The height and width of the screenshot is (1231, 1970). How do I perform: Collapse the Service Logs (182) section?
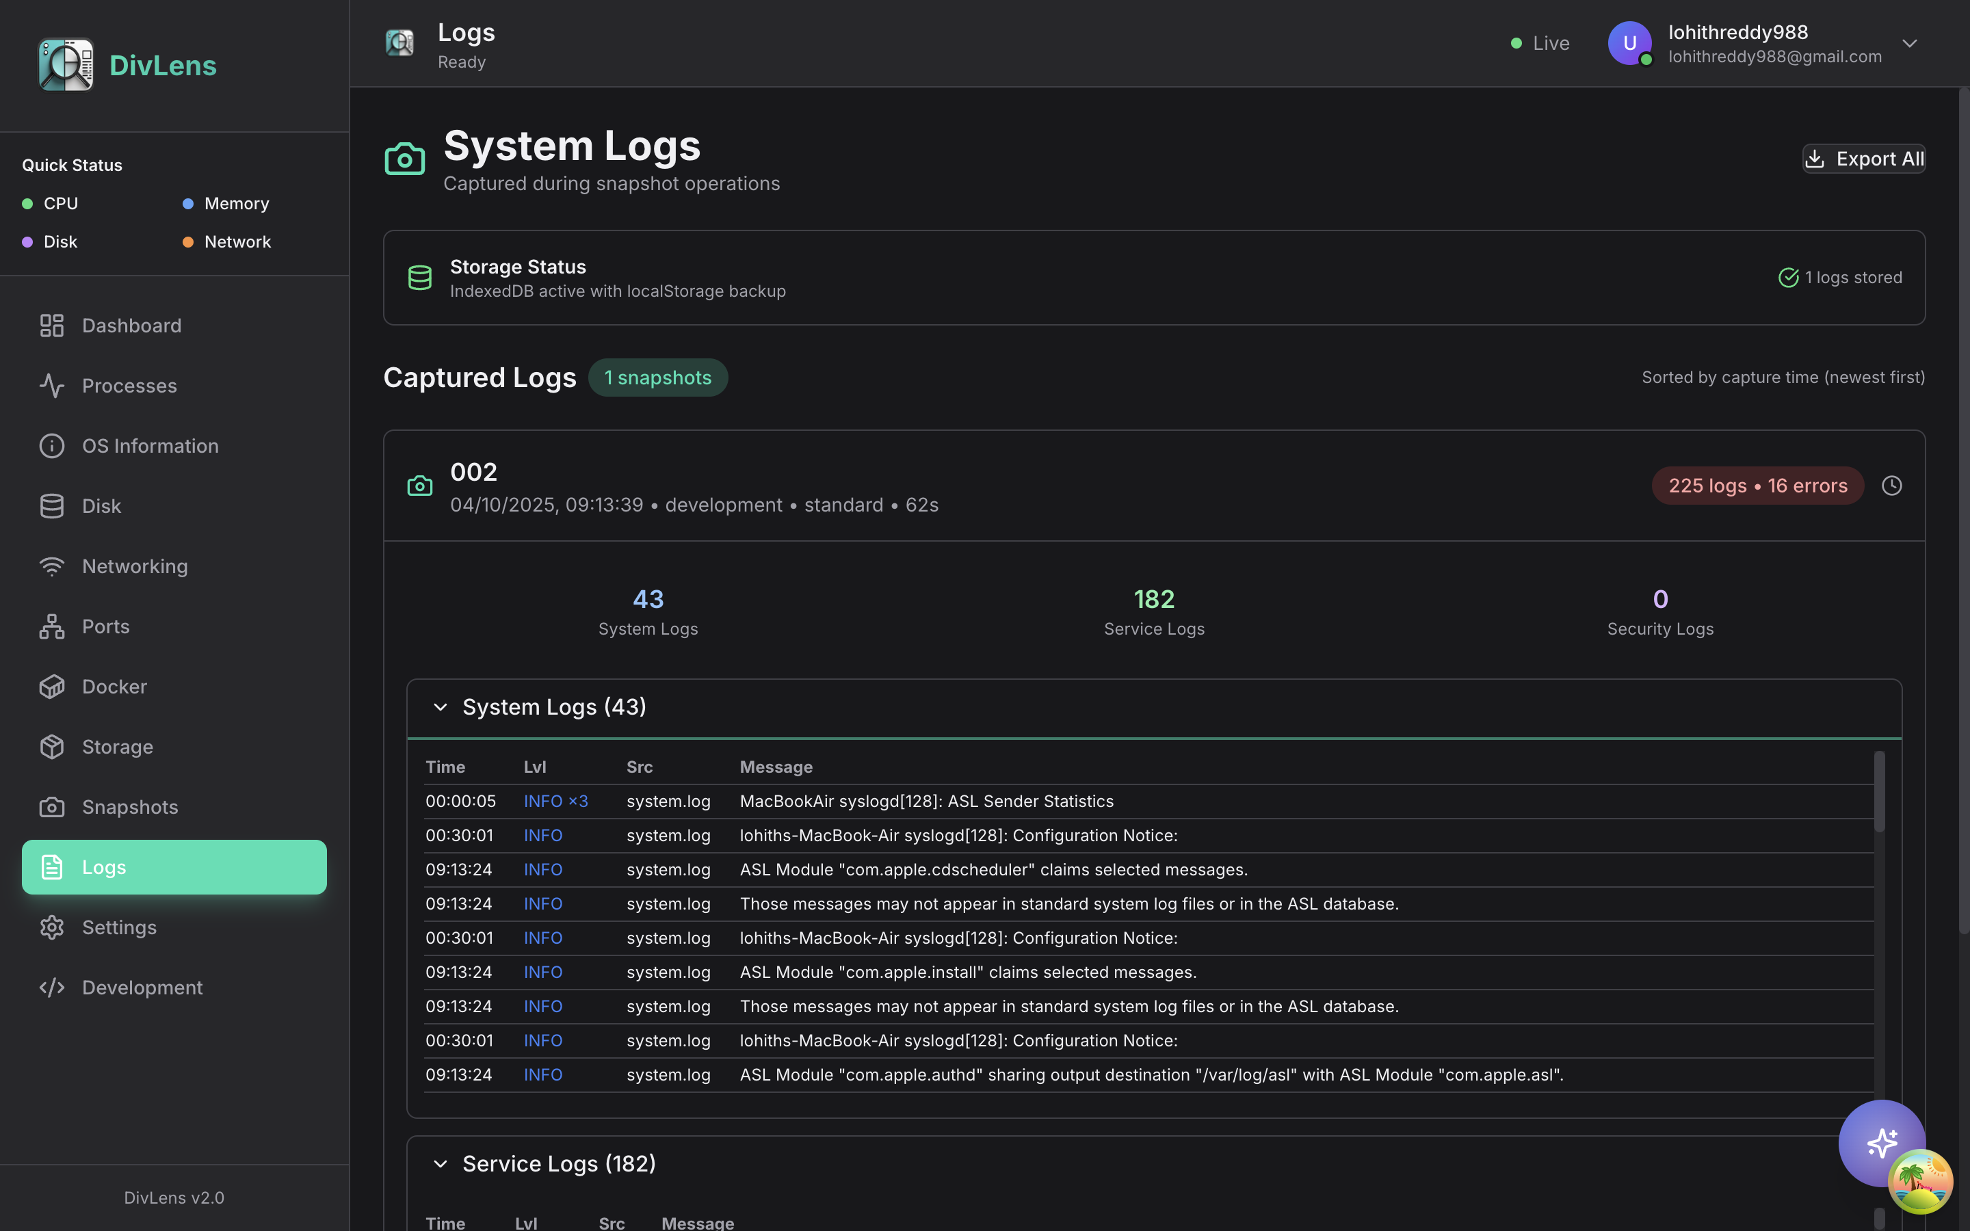point(441,1163)
